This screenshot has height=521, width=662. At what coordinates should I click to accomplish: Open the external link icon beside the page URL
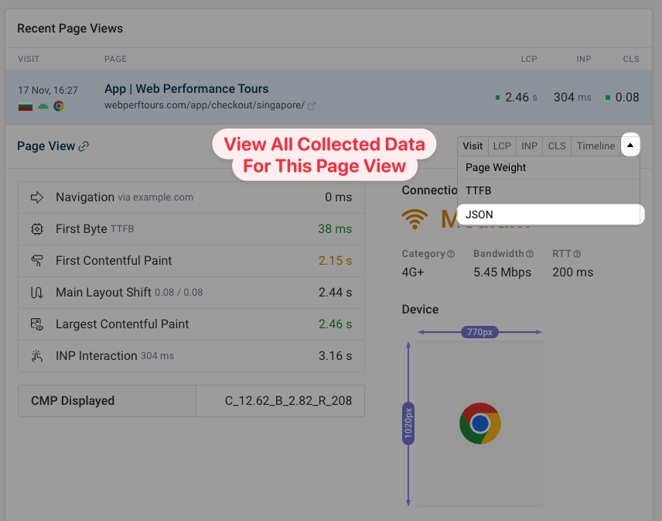click(312, 105)
